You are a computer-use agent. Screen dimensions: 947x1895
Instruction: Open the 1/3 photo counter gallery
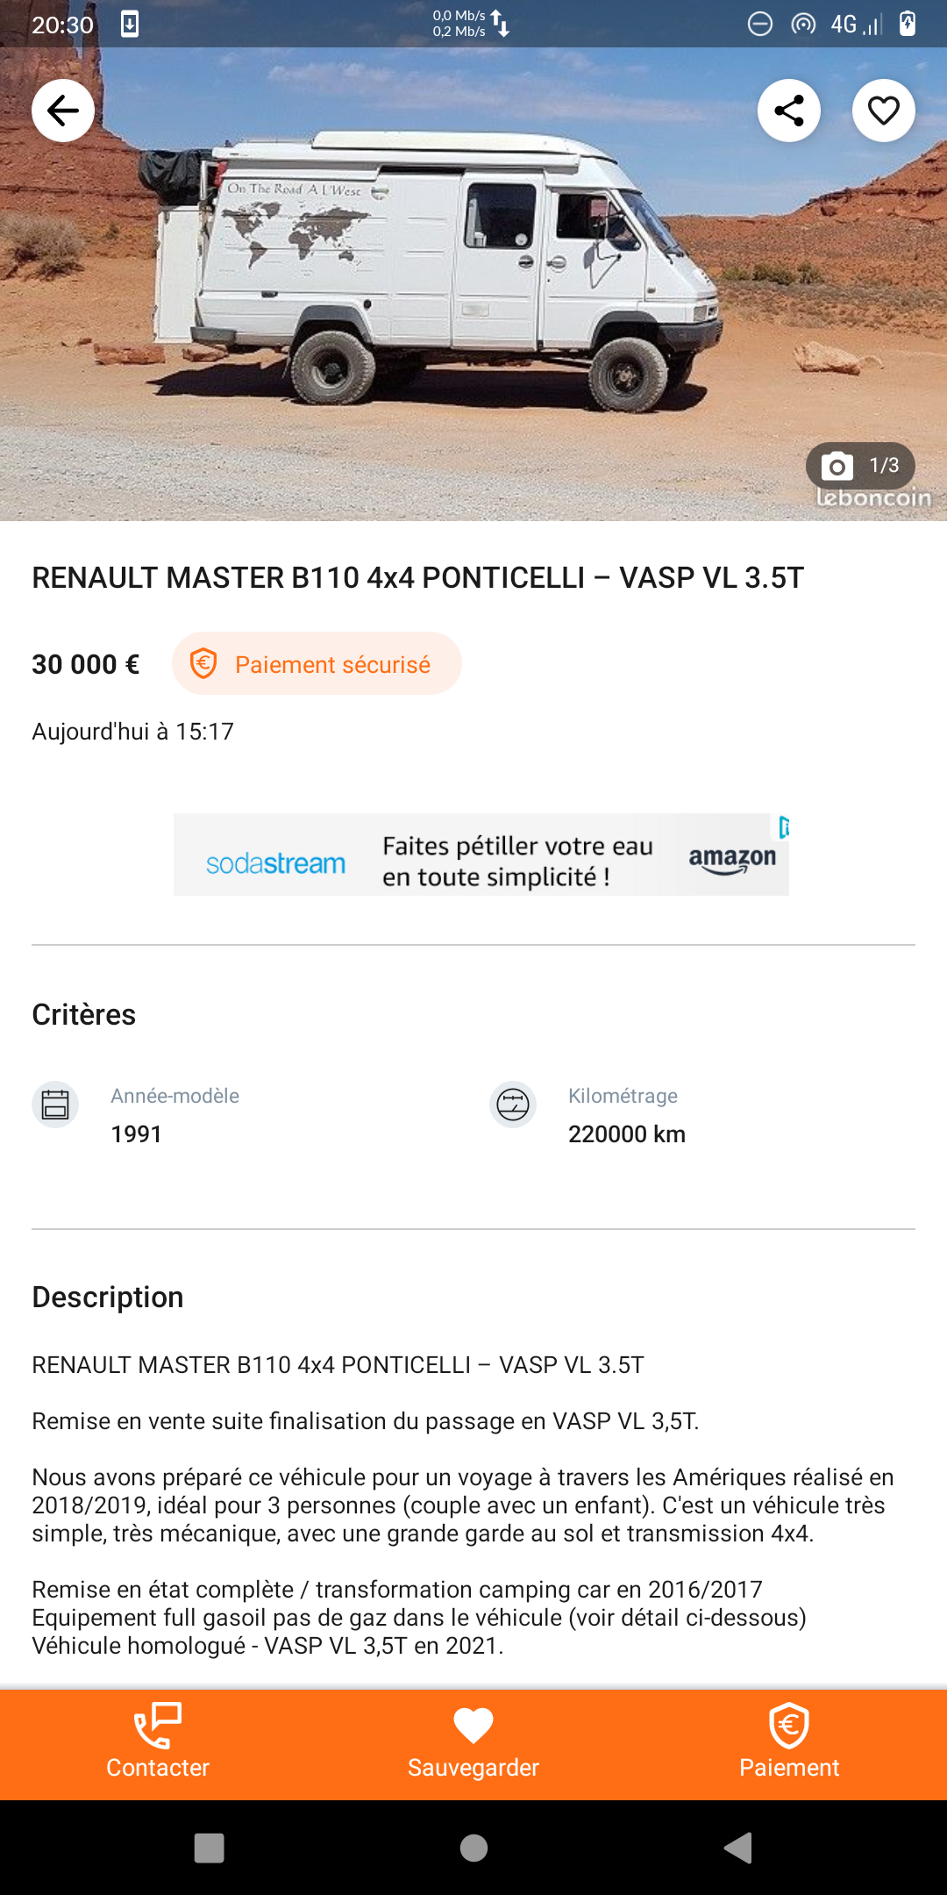pyautogui.click(x=860, y=466)
